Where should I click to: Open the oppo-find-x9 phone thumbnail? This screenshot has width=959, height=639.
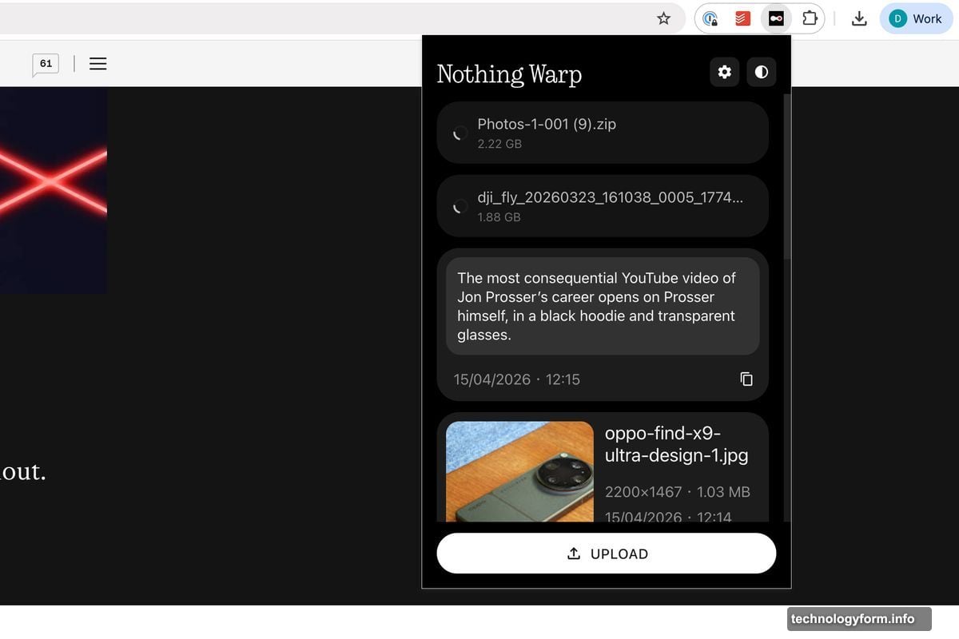pos(519,472)
